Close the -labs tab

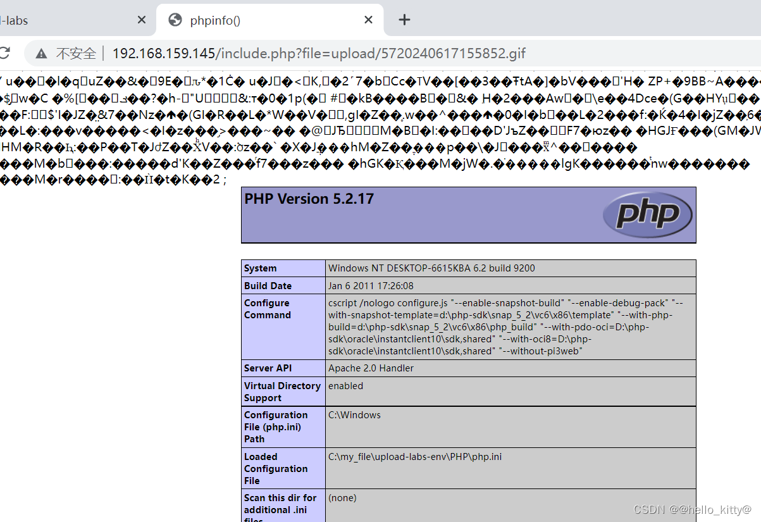(142, 20)
